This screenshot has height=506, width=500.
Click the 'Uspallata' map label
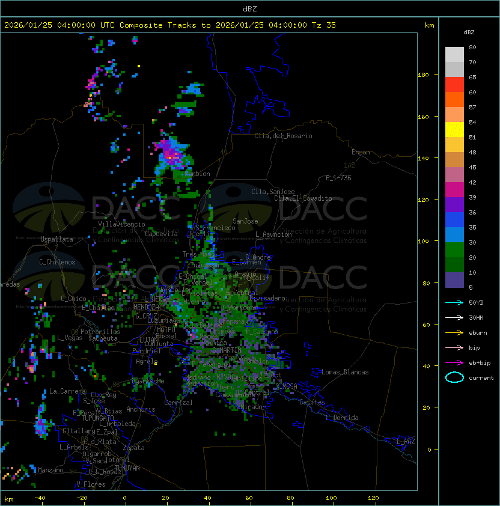[56, 239]
